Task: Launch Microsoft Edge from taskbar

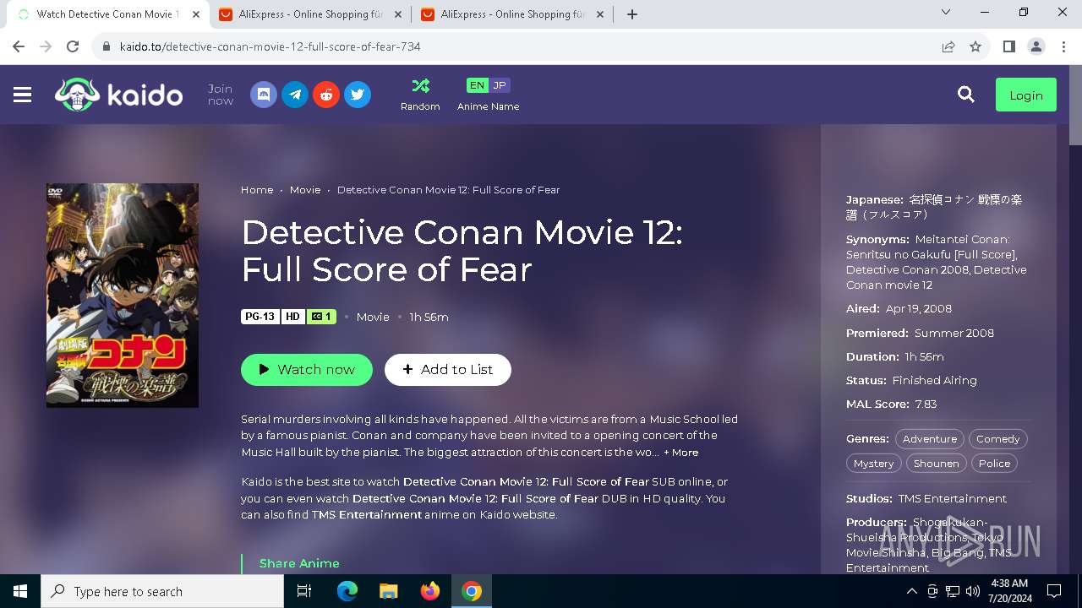Action: (347, 591)
